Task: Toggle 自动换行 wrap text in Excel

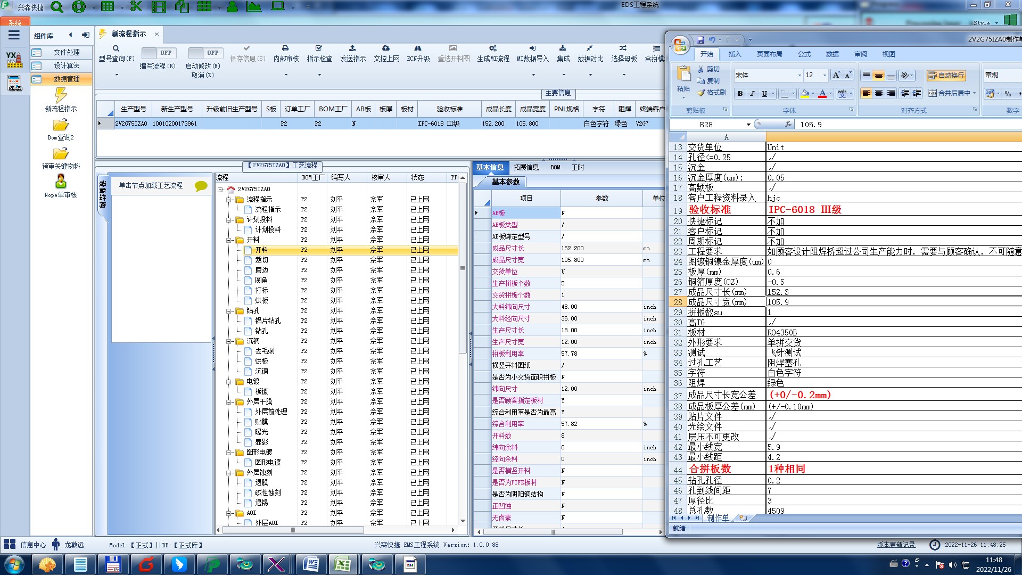Action: 946,76
